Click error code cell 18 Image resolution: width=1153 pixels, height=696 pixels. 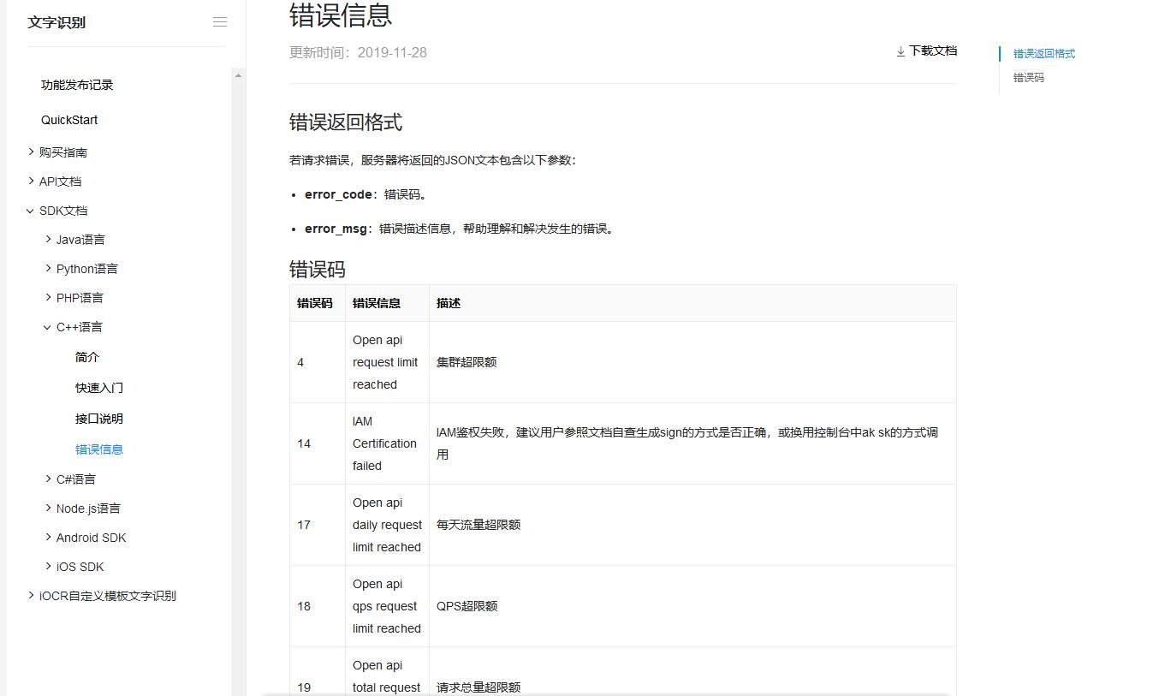(x=318, y=606)
